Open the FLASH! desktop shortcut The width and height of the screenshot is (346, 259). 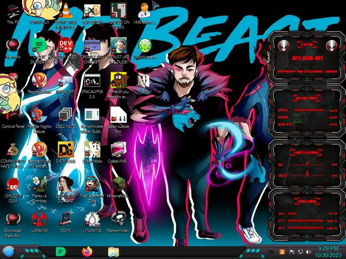(x=145, y=84)
